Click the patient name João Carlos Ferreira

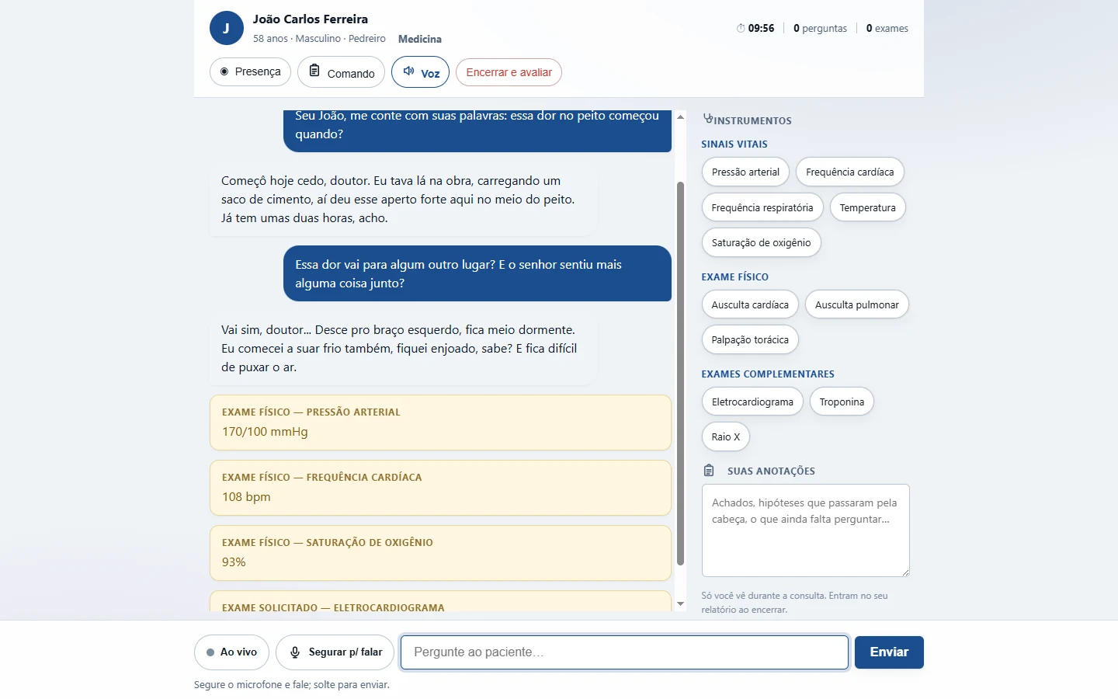(x=311, y=19)
